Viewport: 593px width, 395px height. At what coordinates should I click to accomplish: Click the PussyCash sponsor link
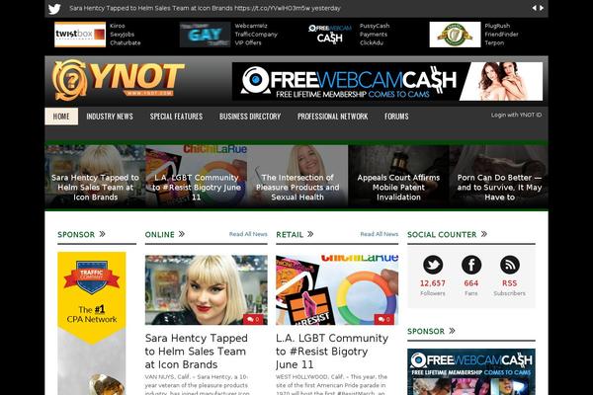tap(375, 26)
